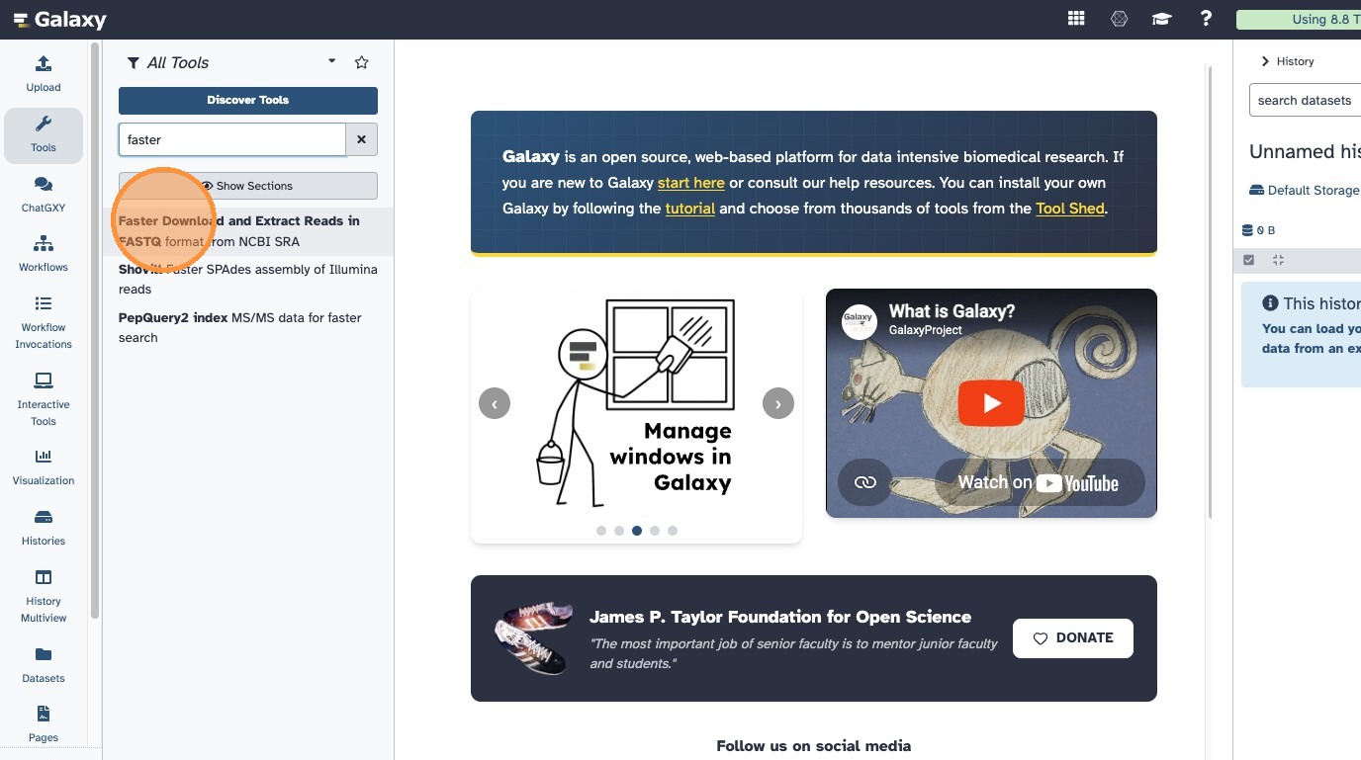Open the All Tools panel view dropdown arrow
Viewport: 1361px width, 760px height.
332,61
